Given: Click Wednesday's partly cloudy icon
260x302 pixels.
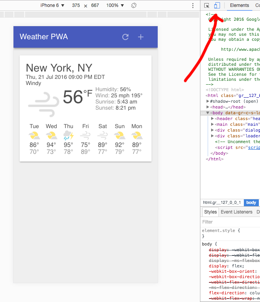Looking at the screenshot, I should tap(51, 135).
